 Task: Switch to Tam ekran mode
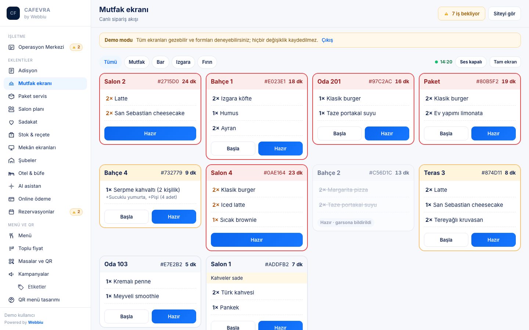click(x=505, y=62)
